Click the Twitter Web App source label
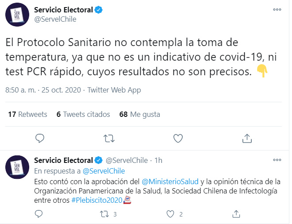This screenshot has height=224, width=292. click(x=114, y=90)
